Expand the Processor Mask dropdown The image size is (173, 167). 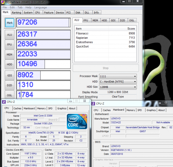pyautogui.click(x=135, y=76)
